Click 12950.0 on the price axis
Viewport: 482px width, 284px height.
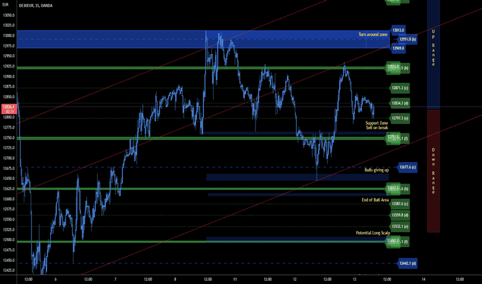(x=9, y=56)
